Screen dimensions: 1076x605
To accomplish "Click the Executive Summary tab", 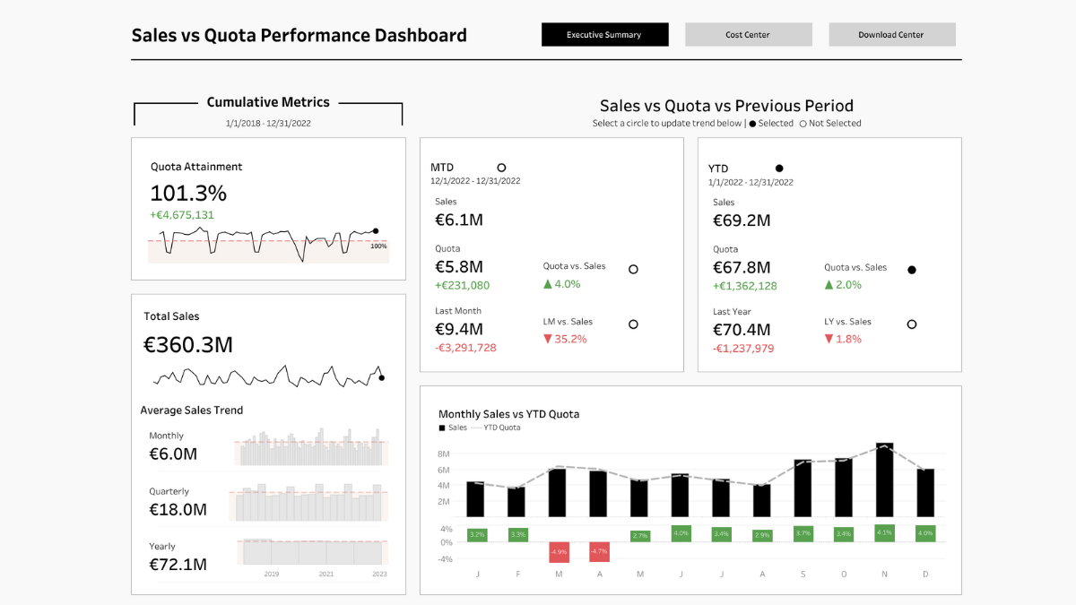I will click(604, 34).
